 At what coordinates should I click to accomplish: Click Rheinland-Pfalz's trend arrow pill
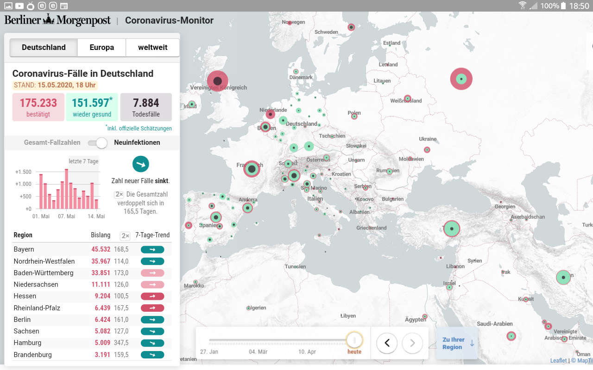tap(152, 308)
